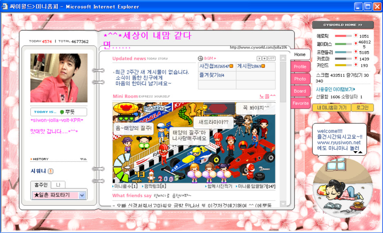Click the 에로틱 red progress bar
The height and width of the screenshot is (233, 383).
tap(343, 36)
